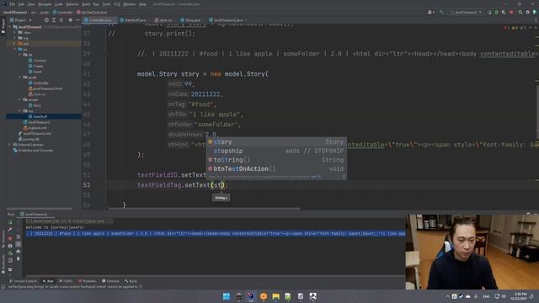Click the stop icon in Run panel
539x303 pixels.
(10, 238)
